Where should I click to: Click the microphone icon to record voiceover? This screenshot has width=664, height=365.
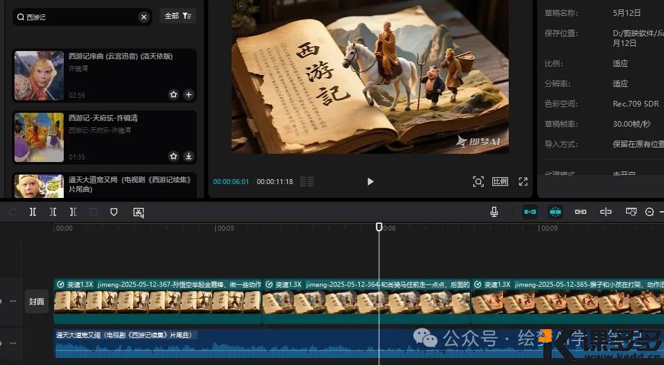pyautogui.click(x=494, y=212)
